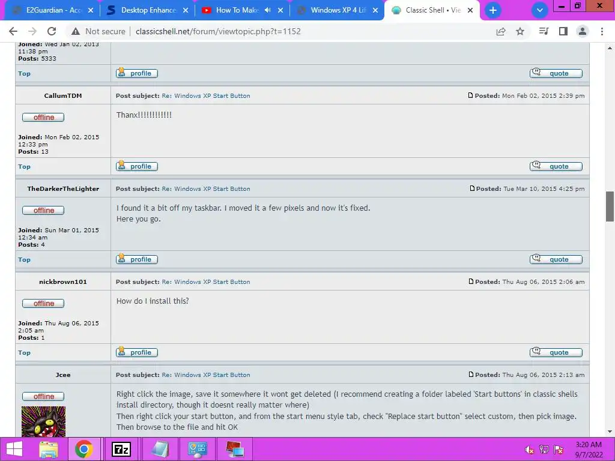Image resolution: width=615 pixels, height=461 pixels.
Task: Quote TheDarkerTheLighter's post
Action: click(556, 259)
